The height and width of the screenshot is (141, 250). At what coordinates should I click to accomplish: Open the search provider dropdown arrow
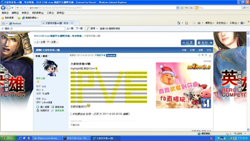click(247, 7)
